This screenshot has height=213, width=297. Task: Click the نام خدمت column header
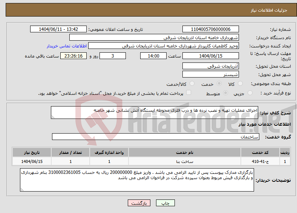(x=184, y=152)
